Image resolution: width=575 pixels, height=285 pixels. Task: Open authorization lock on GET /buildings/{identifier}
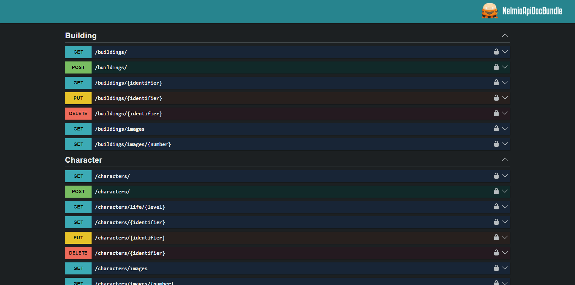click(496, 82)
